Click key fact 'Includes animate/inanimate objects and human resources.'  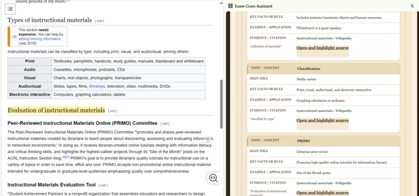tap(339, 18)
